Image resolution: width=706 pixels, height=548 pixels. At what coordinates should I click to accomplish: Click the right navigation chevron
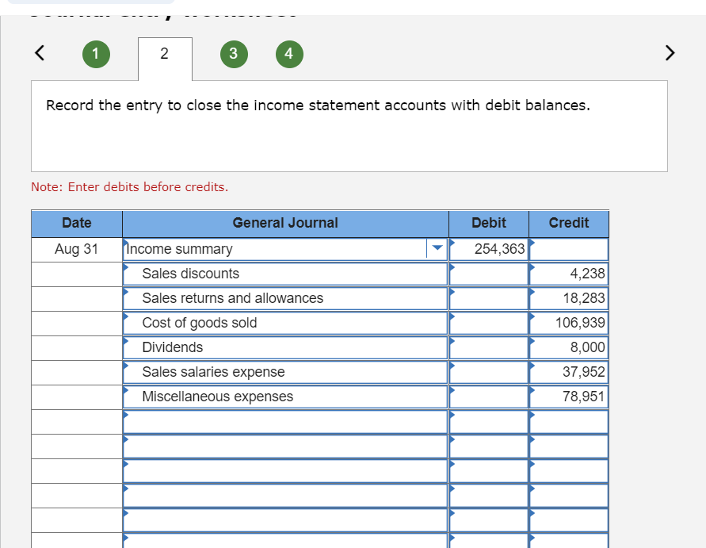(670, 53)
